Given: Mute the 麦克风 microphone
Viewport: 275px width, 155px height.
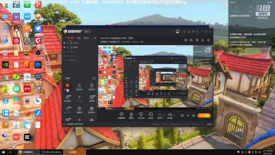Looking at the screenshot, I should [160, 116].
